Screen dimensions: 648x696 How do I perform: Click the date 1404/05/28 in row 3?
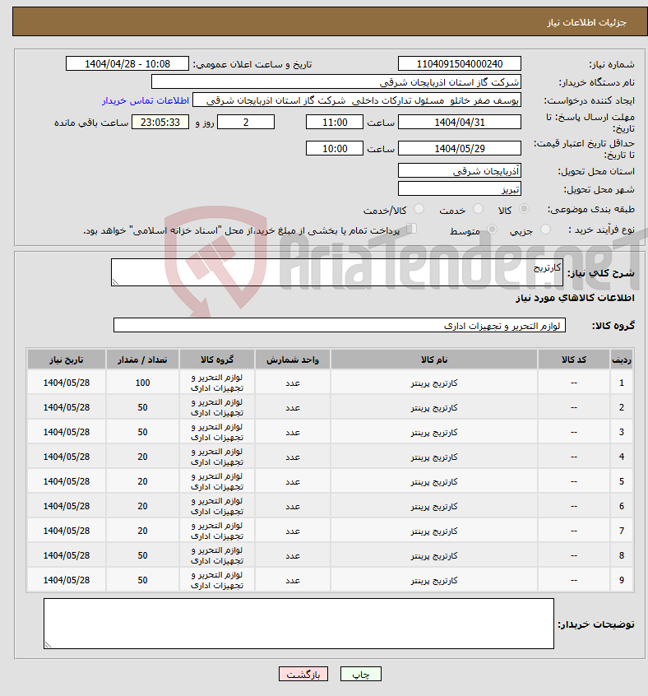coord(67,432)
